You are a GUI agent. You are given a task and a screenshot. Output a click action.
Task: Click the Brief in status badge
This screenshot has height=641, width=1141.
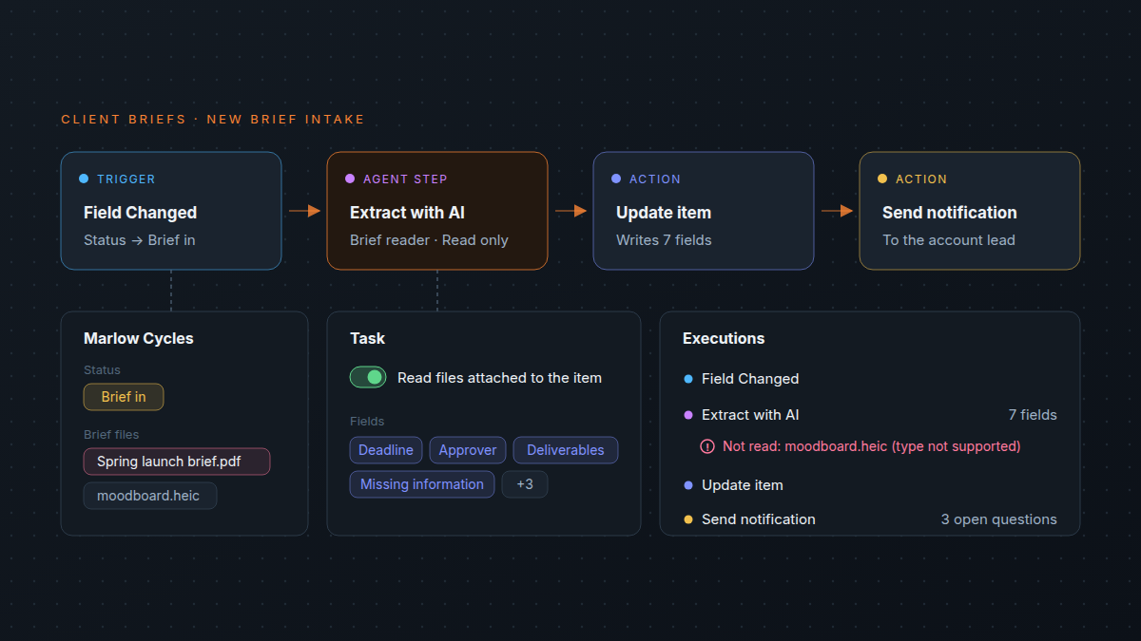coord(124,397)
